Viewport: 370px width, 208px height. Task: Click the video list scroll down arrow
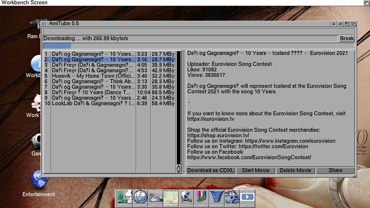point(179,171)
